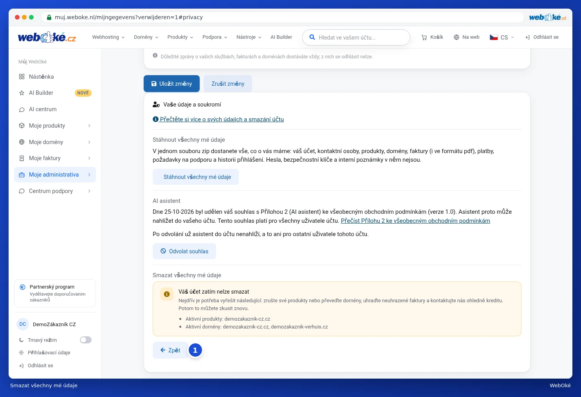Click the Na web globe icon
The width and height of the screenshot is (581, 397).
[456, 37]
